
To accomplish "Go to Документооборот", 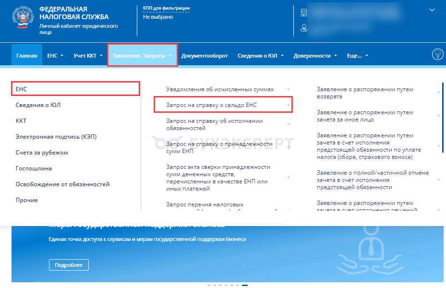I will (x=205, y=56).
